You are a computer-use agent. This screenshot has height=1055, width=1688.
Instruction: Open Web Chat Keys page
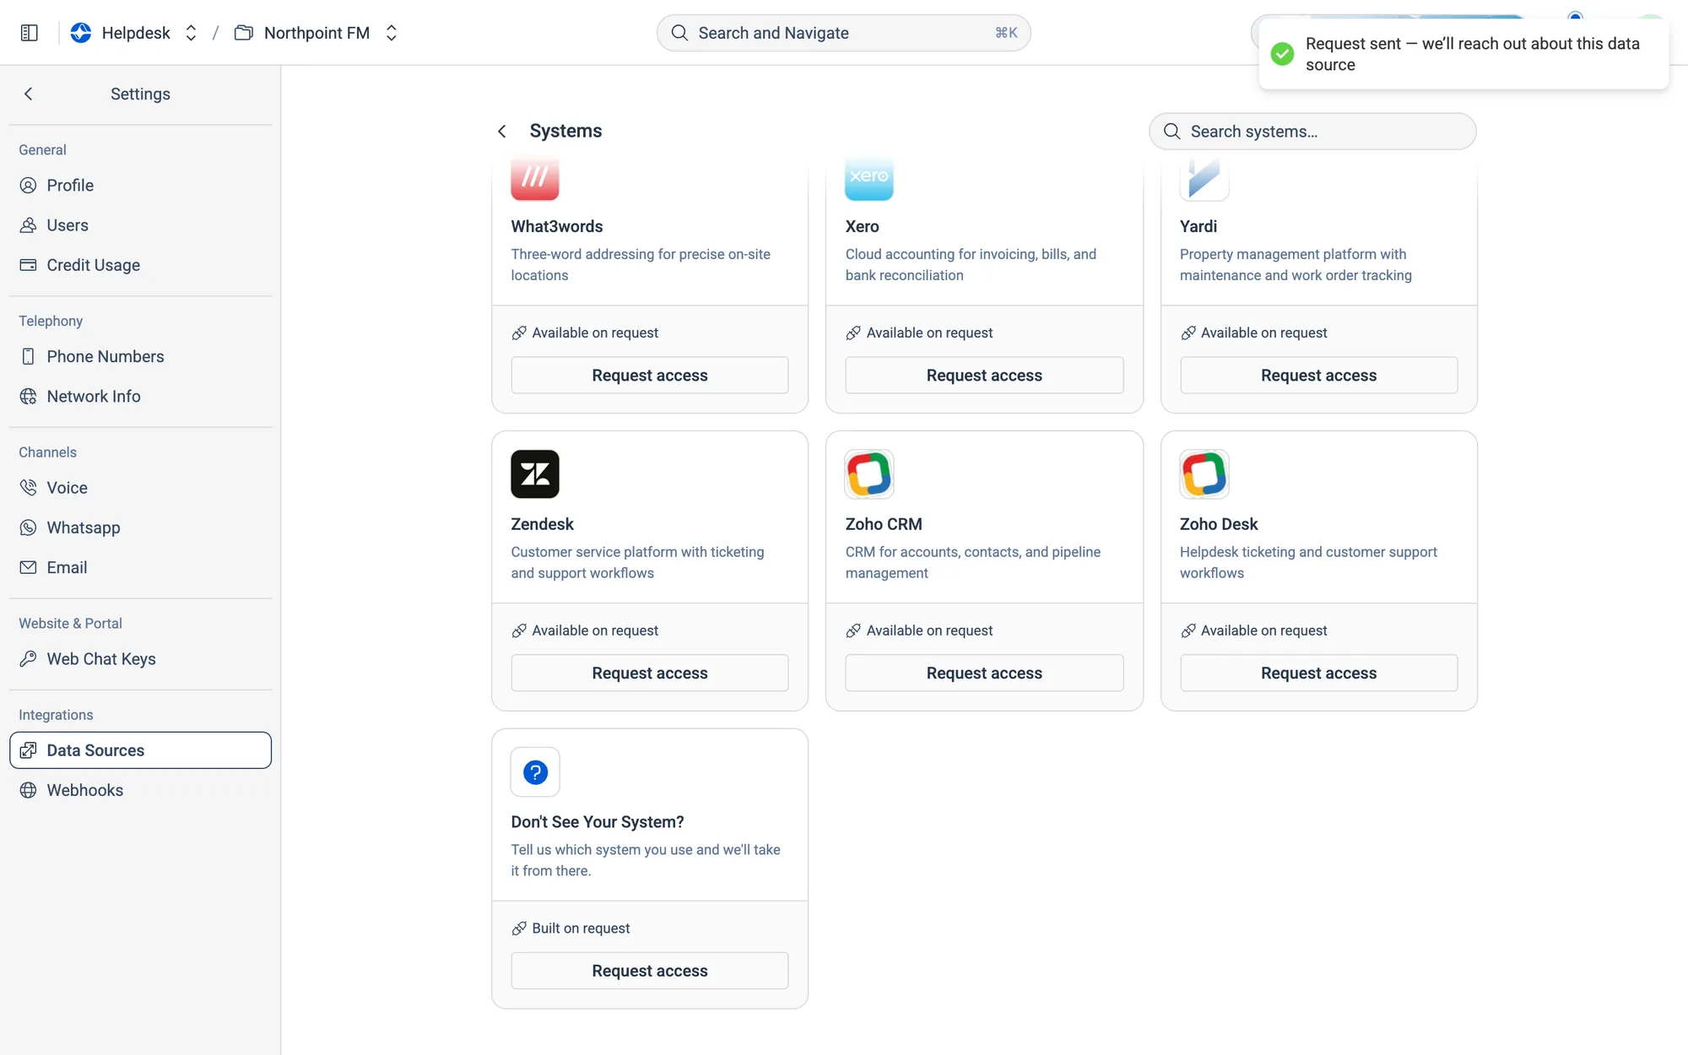[140, 658]
